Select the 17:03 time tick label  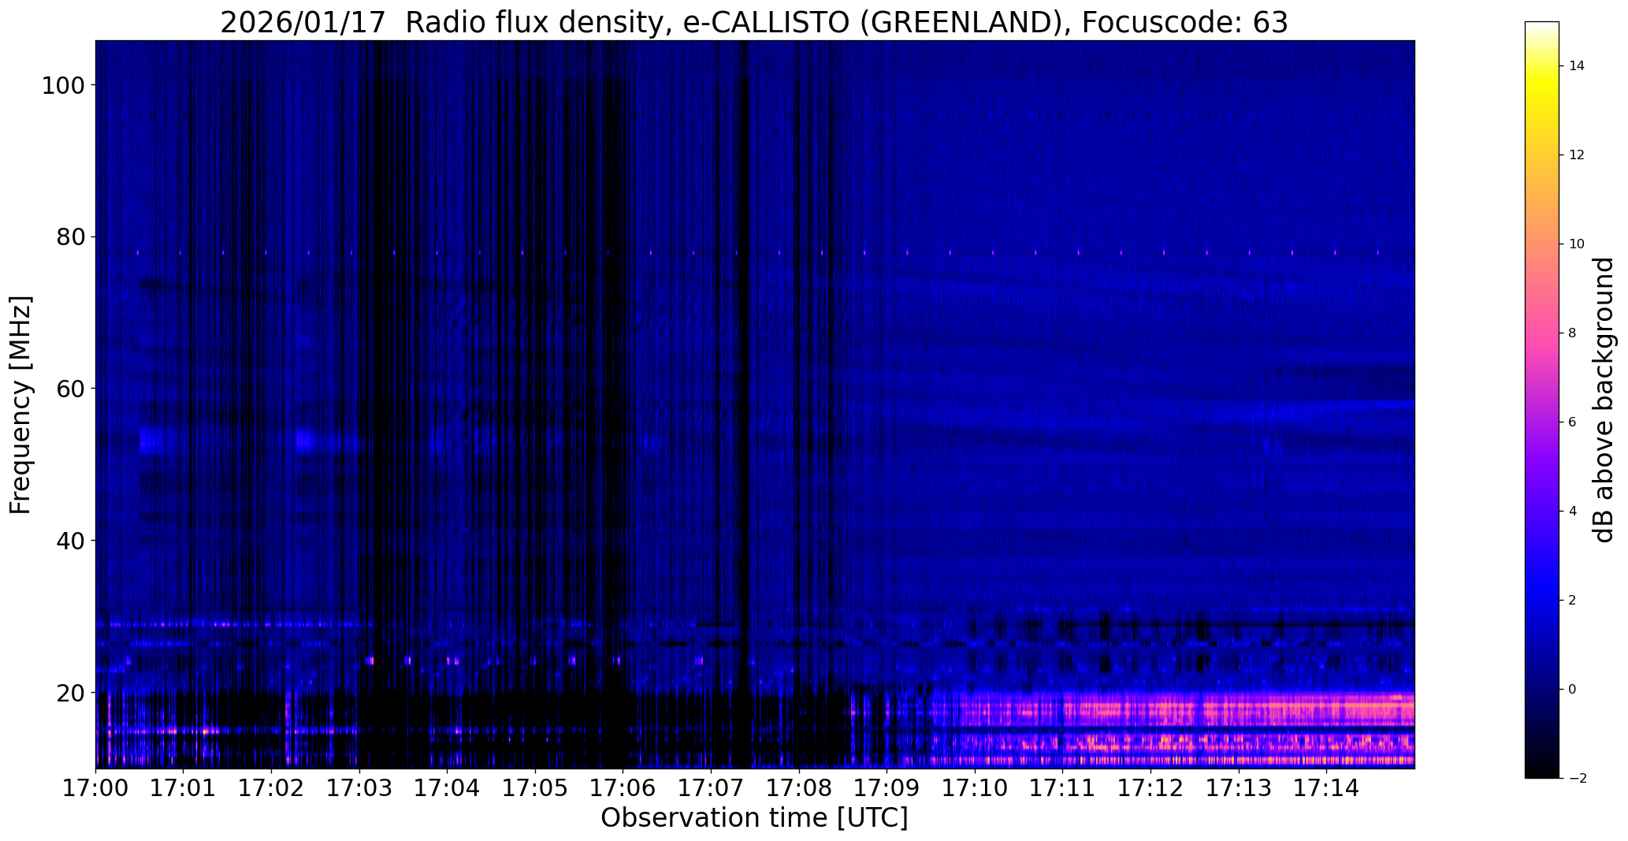click(x=359, y=787)
